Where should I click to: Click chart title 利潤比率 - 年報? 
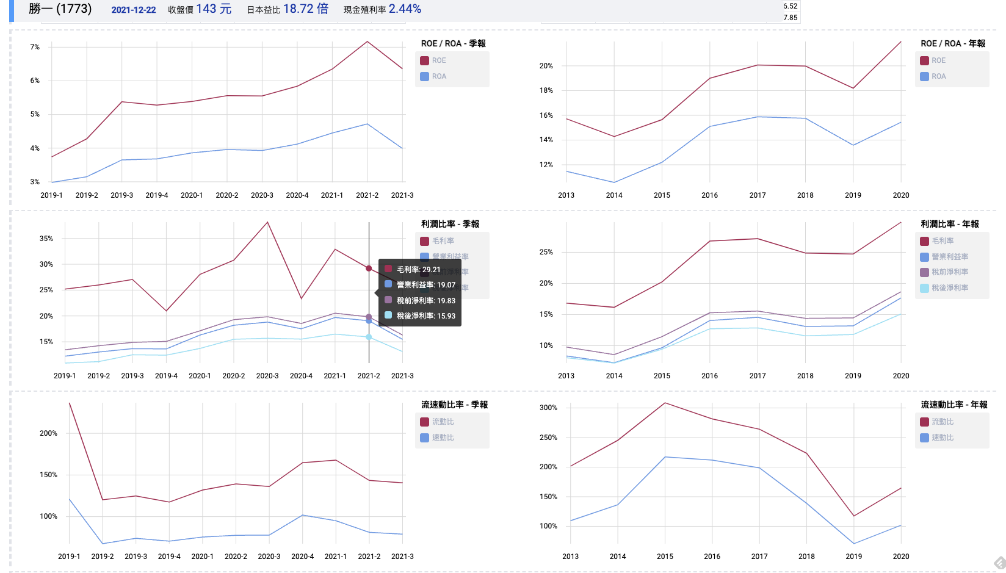(x=950, y=224)
